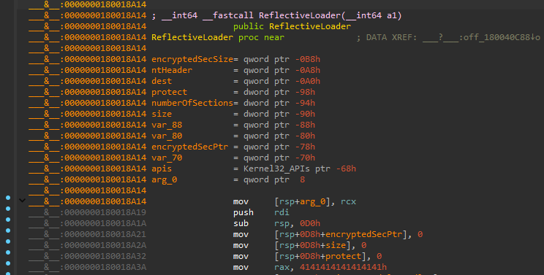
Task: Click the -68h offset of apis
Action: [346, 169]
